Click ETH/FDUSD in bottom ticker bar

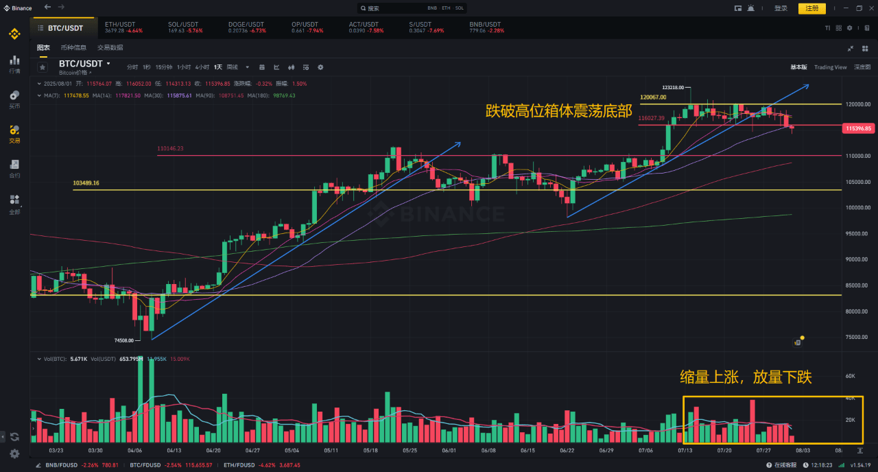238,465
